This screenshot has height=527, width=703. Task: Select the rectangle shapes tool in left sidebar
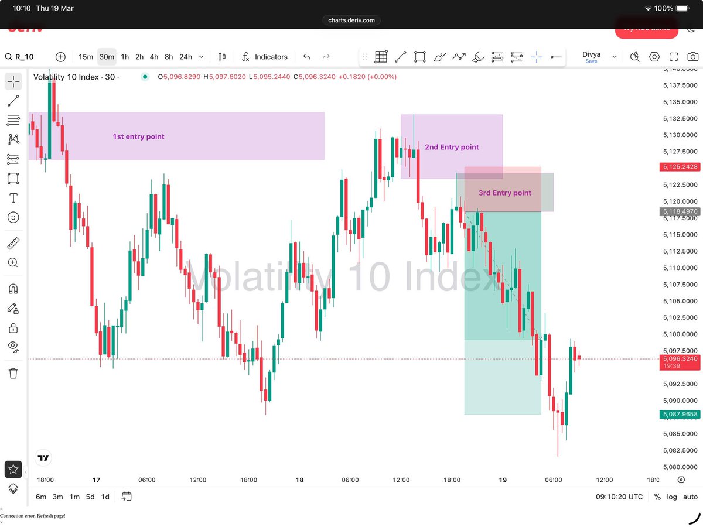pos(13,178)
